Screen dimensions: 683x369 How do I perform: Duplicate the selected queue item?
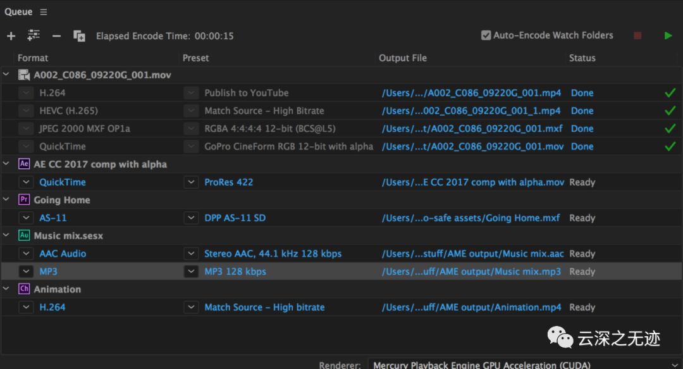click(79, 36)
